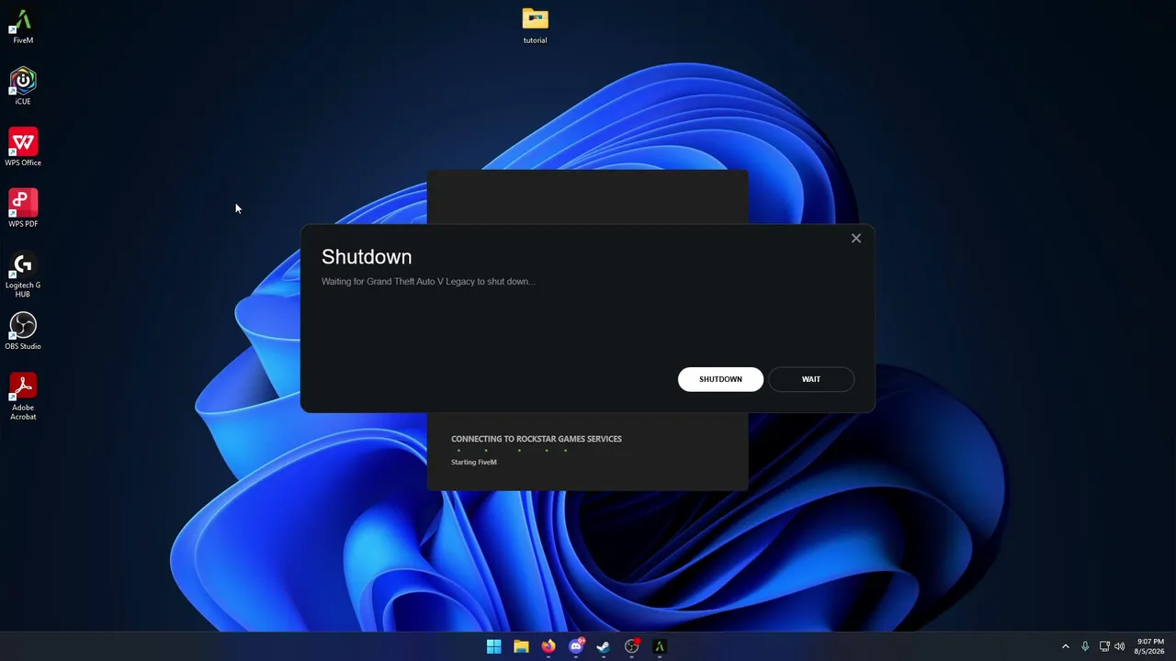Open network settings from tray icon
The image size is (1176, 661).
click(x=1104, y=646)
